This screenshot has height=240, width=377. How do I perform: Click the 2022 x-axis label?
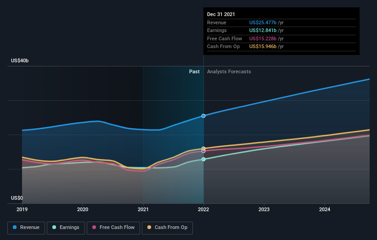[203, 209]
